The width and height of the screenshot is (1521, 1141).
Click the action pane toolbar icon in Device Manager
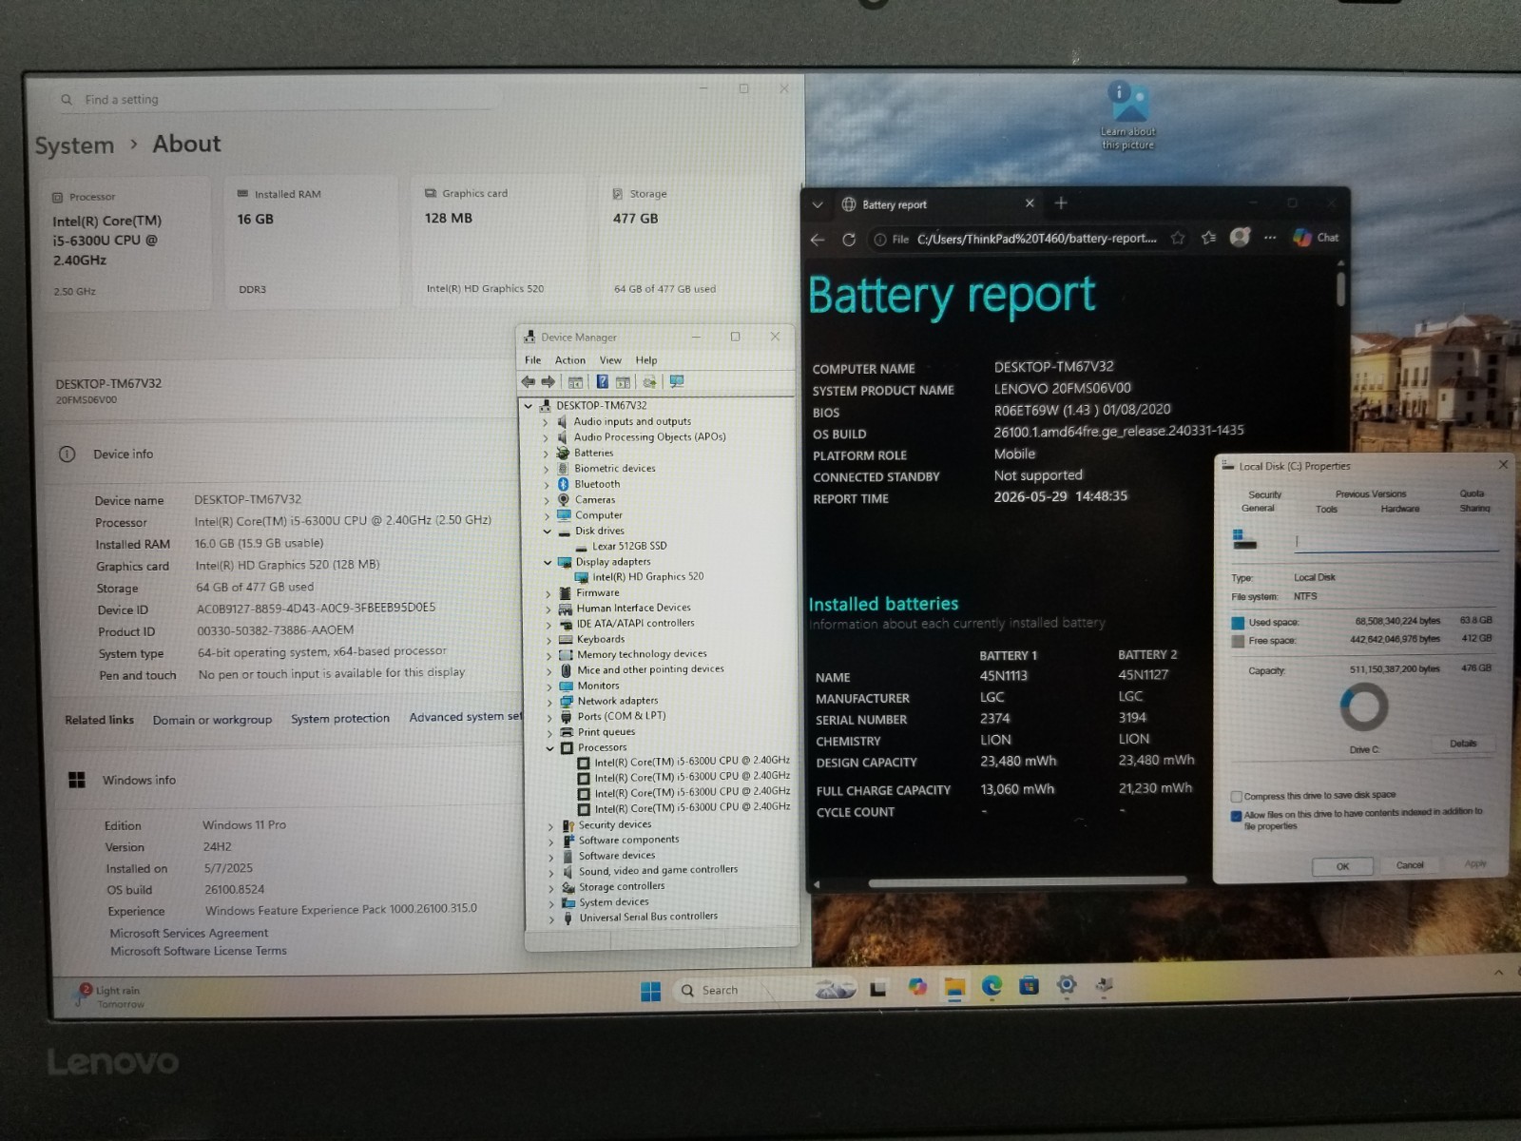623,382
